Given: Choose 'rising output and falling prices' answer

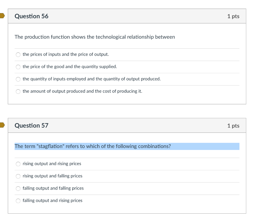Looking at the screenshot, I should 18,176.
